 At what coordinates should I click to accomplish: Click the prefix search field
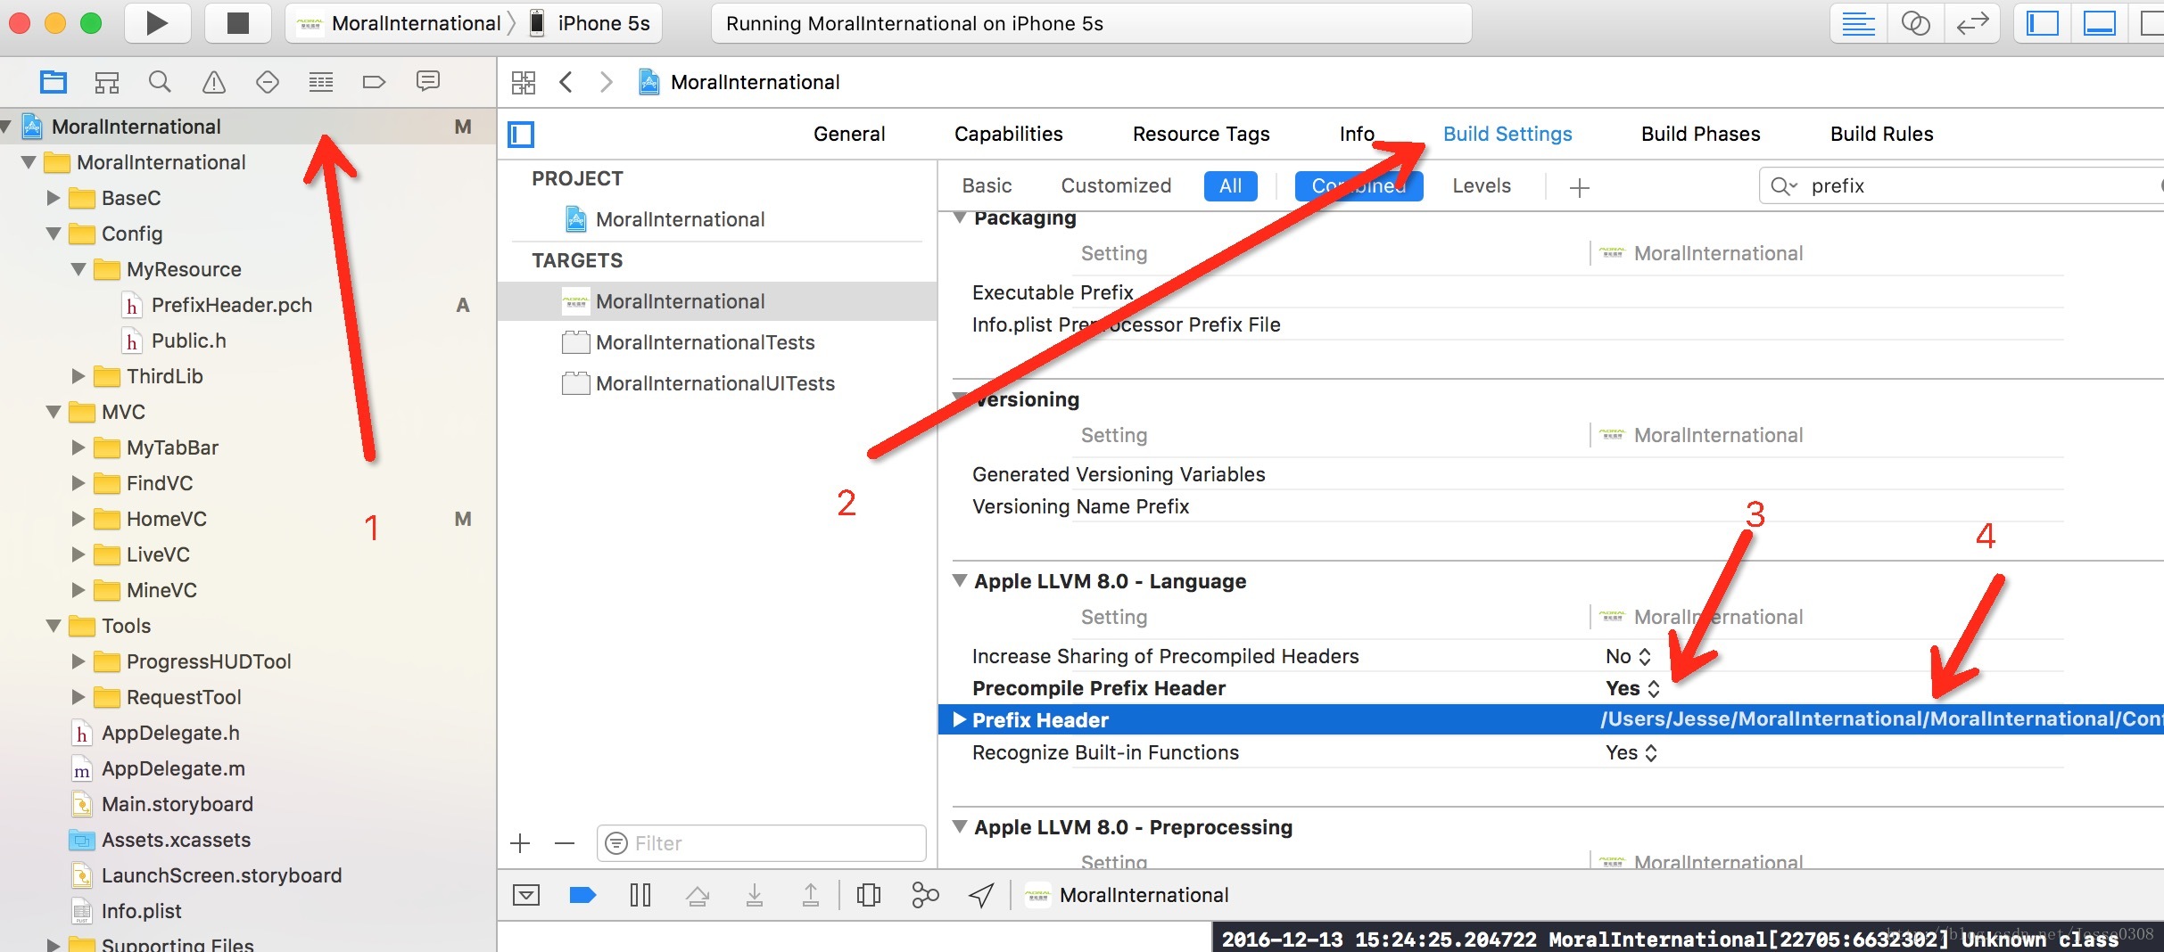coord(1962,186)
